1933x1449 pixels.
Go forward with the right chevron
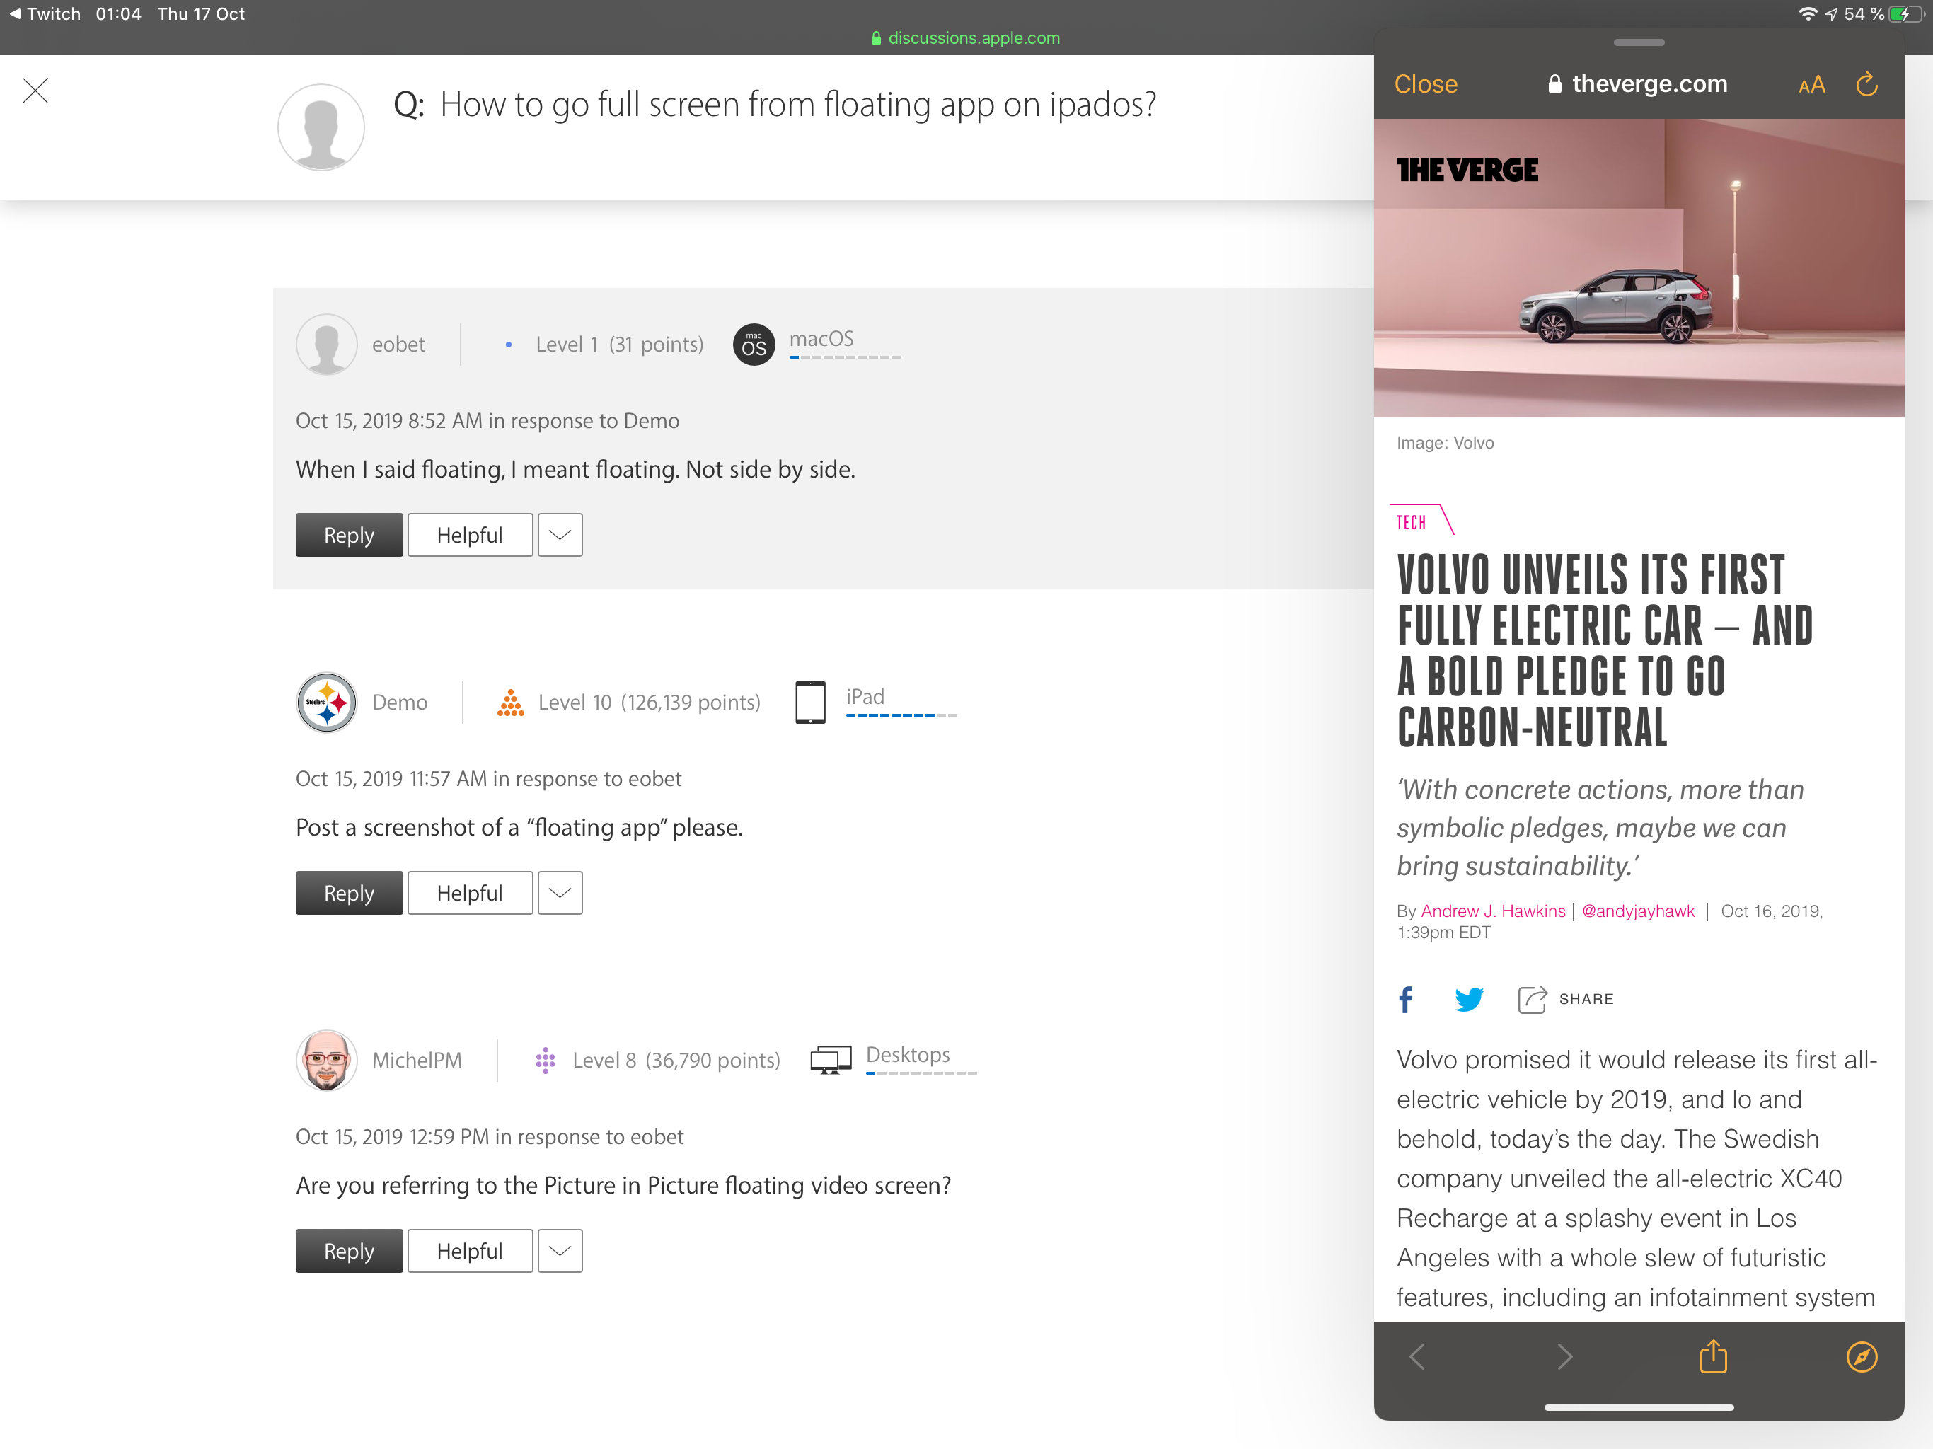(x=1564, y=1356)
